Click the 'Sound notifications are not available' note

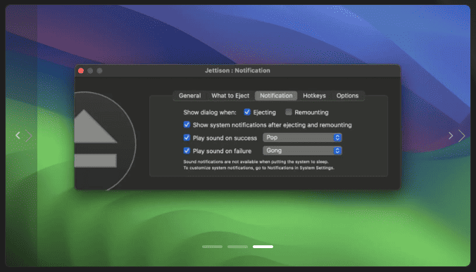256,162
